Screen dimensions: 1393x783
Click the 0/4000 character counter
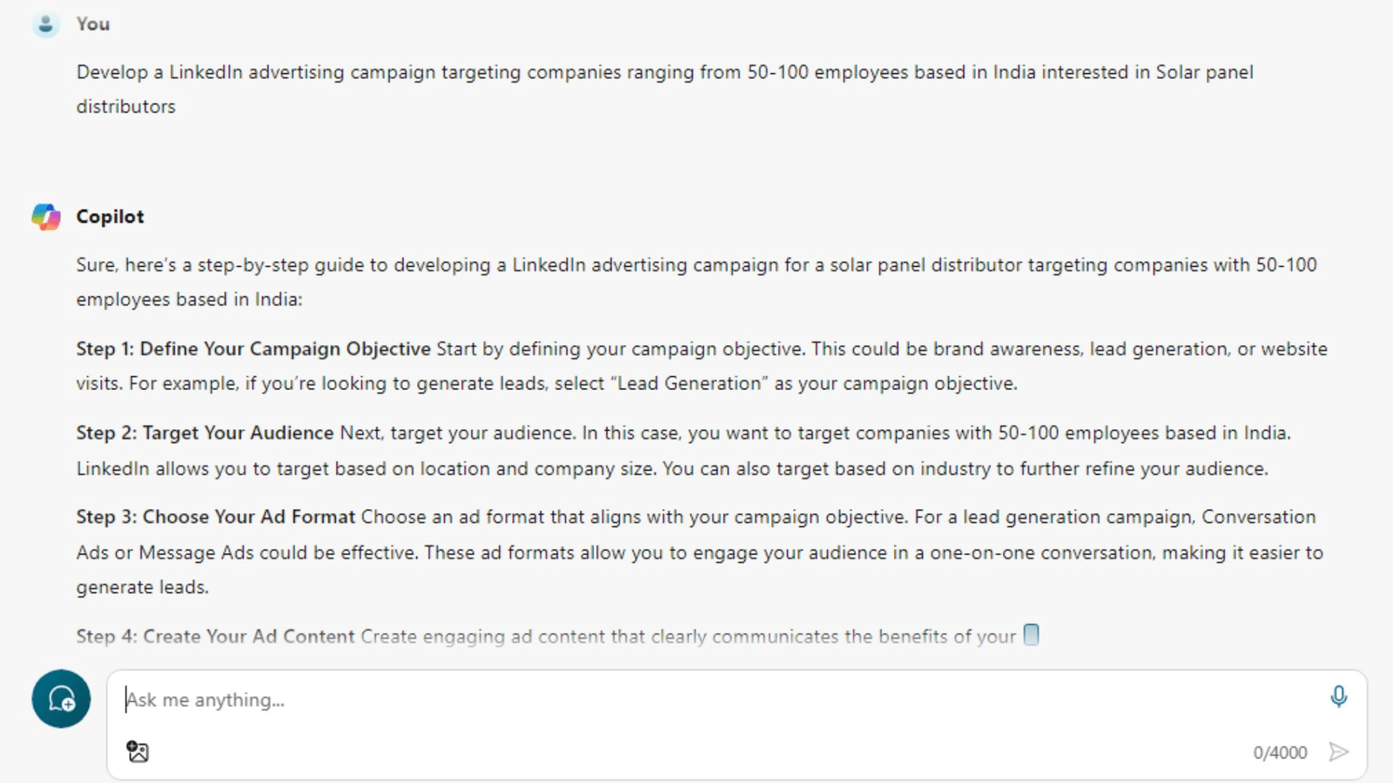point(1280,753)
